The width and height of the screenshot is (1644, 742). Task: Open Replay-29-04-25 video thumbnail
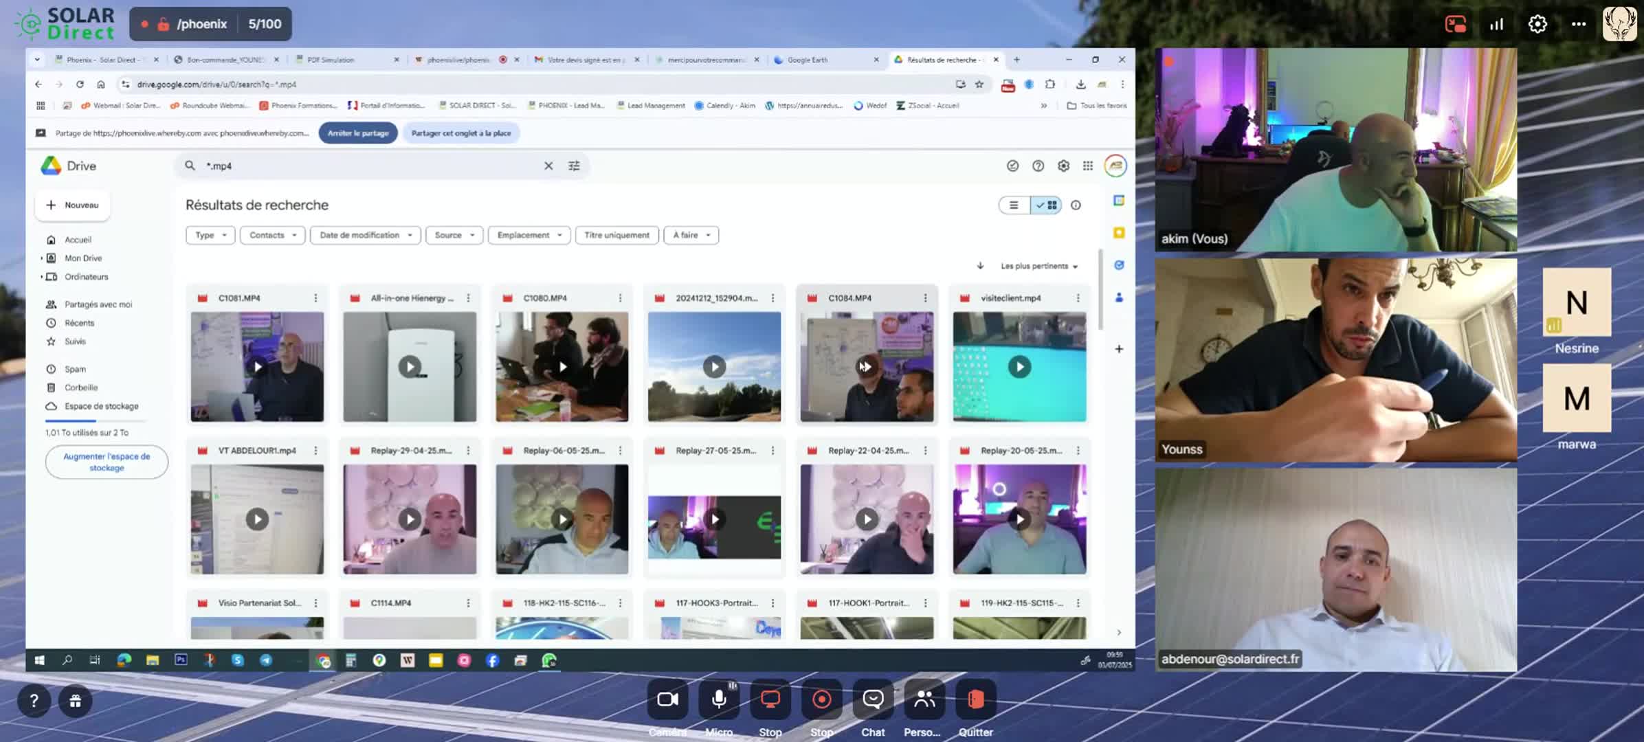coord(410,519)
